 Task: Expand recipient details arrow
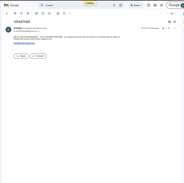(39, 31)
